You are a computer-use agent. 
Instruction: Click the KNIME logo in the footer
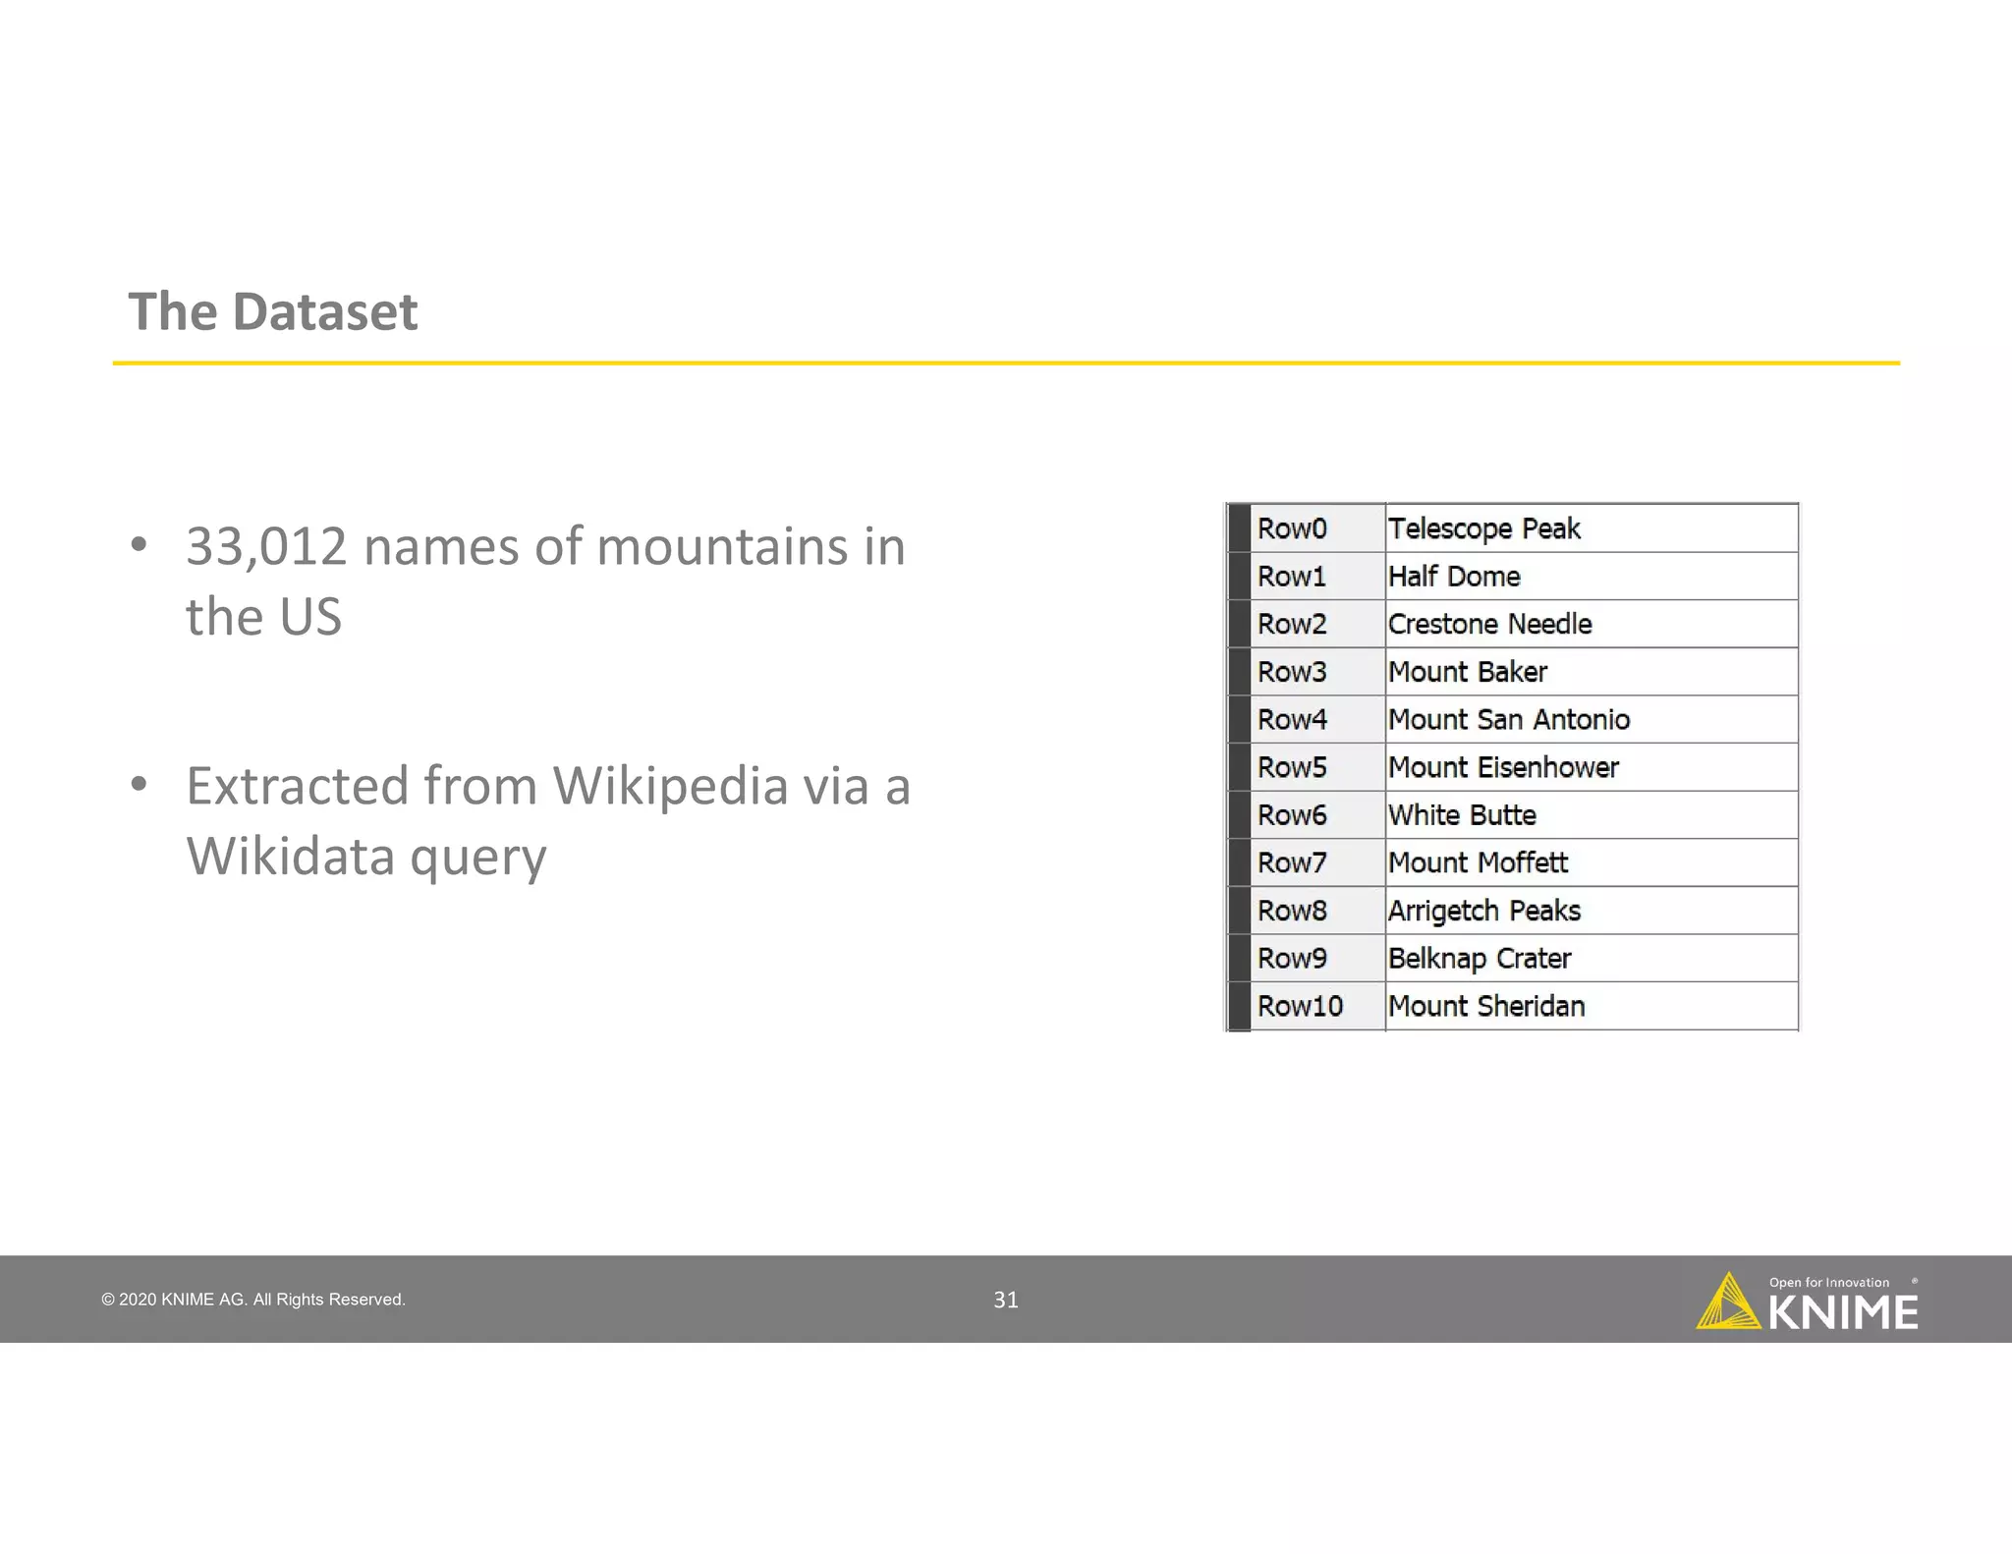point(1807,1303)
